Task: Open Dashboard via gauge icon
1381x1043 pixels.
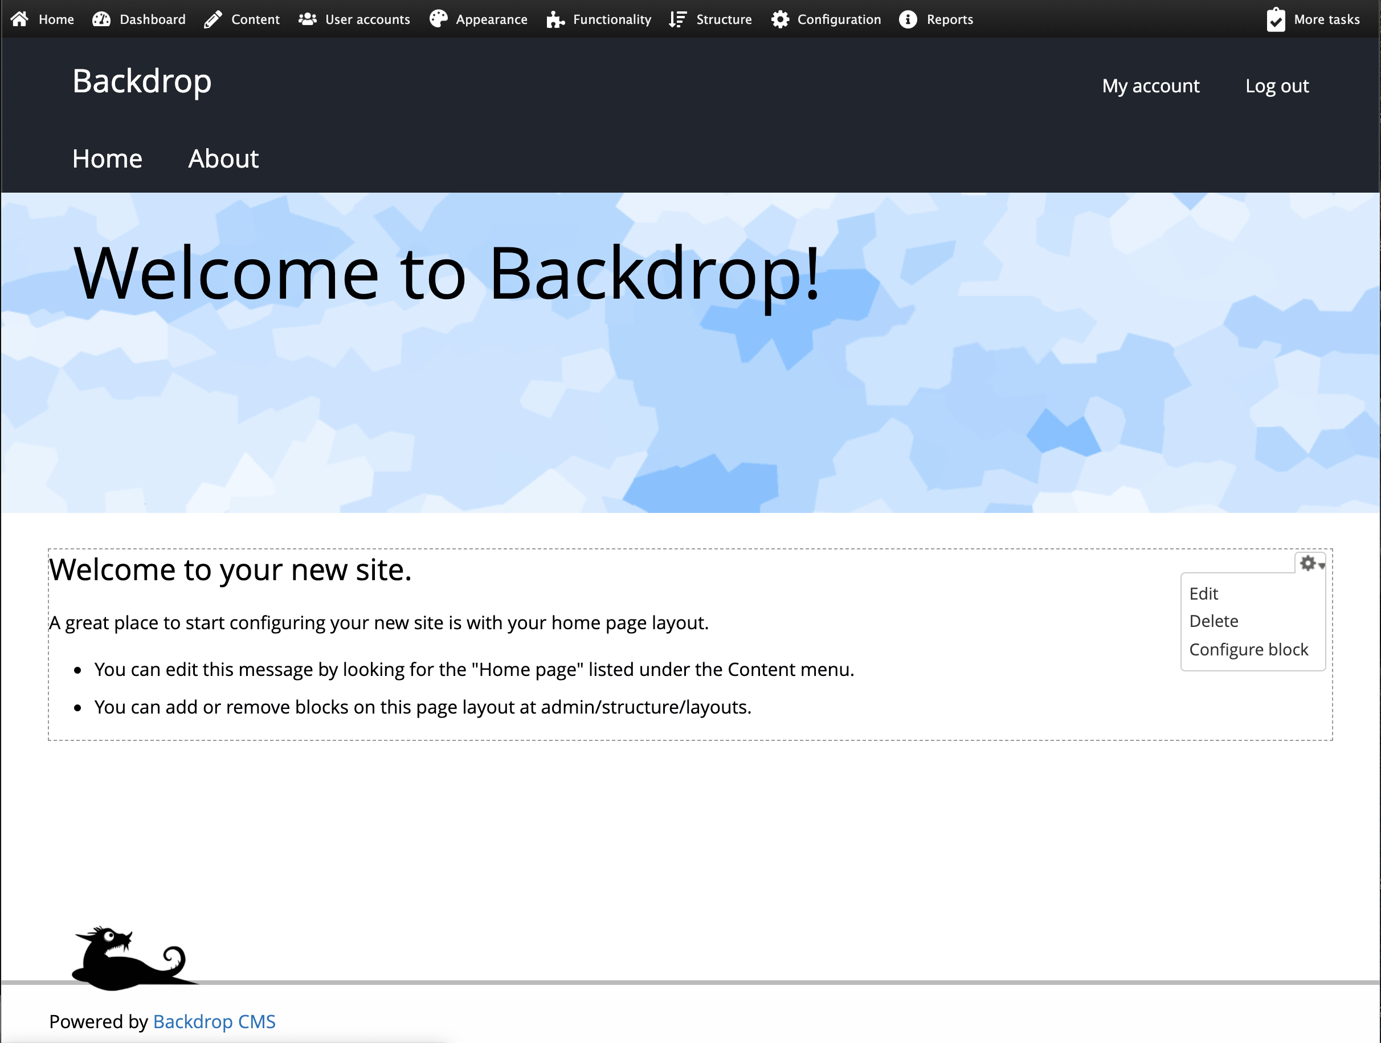Action: coord(101,19)
